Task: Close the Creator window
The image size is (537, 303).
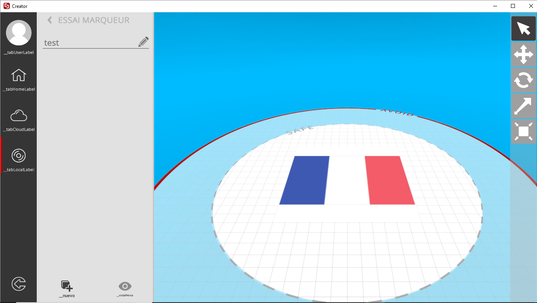Action: pyautogui.click(x=531, y=6)
